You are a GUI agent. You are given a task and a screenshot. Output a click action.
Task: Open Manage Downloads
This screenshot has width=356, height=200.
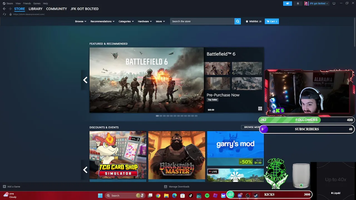[177, 187]
